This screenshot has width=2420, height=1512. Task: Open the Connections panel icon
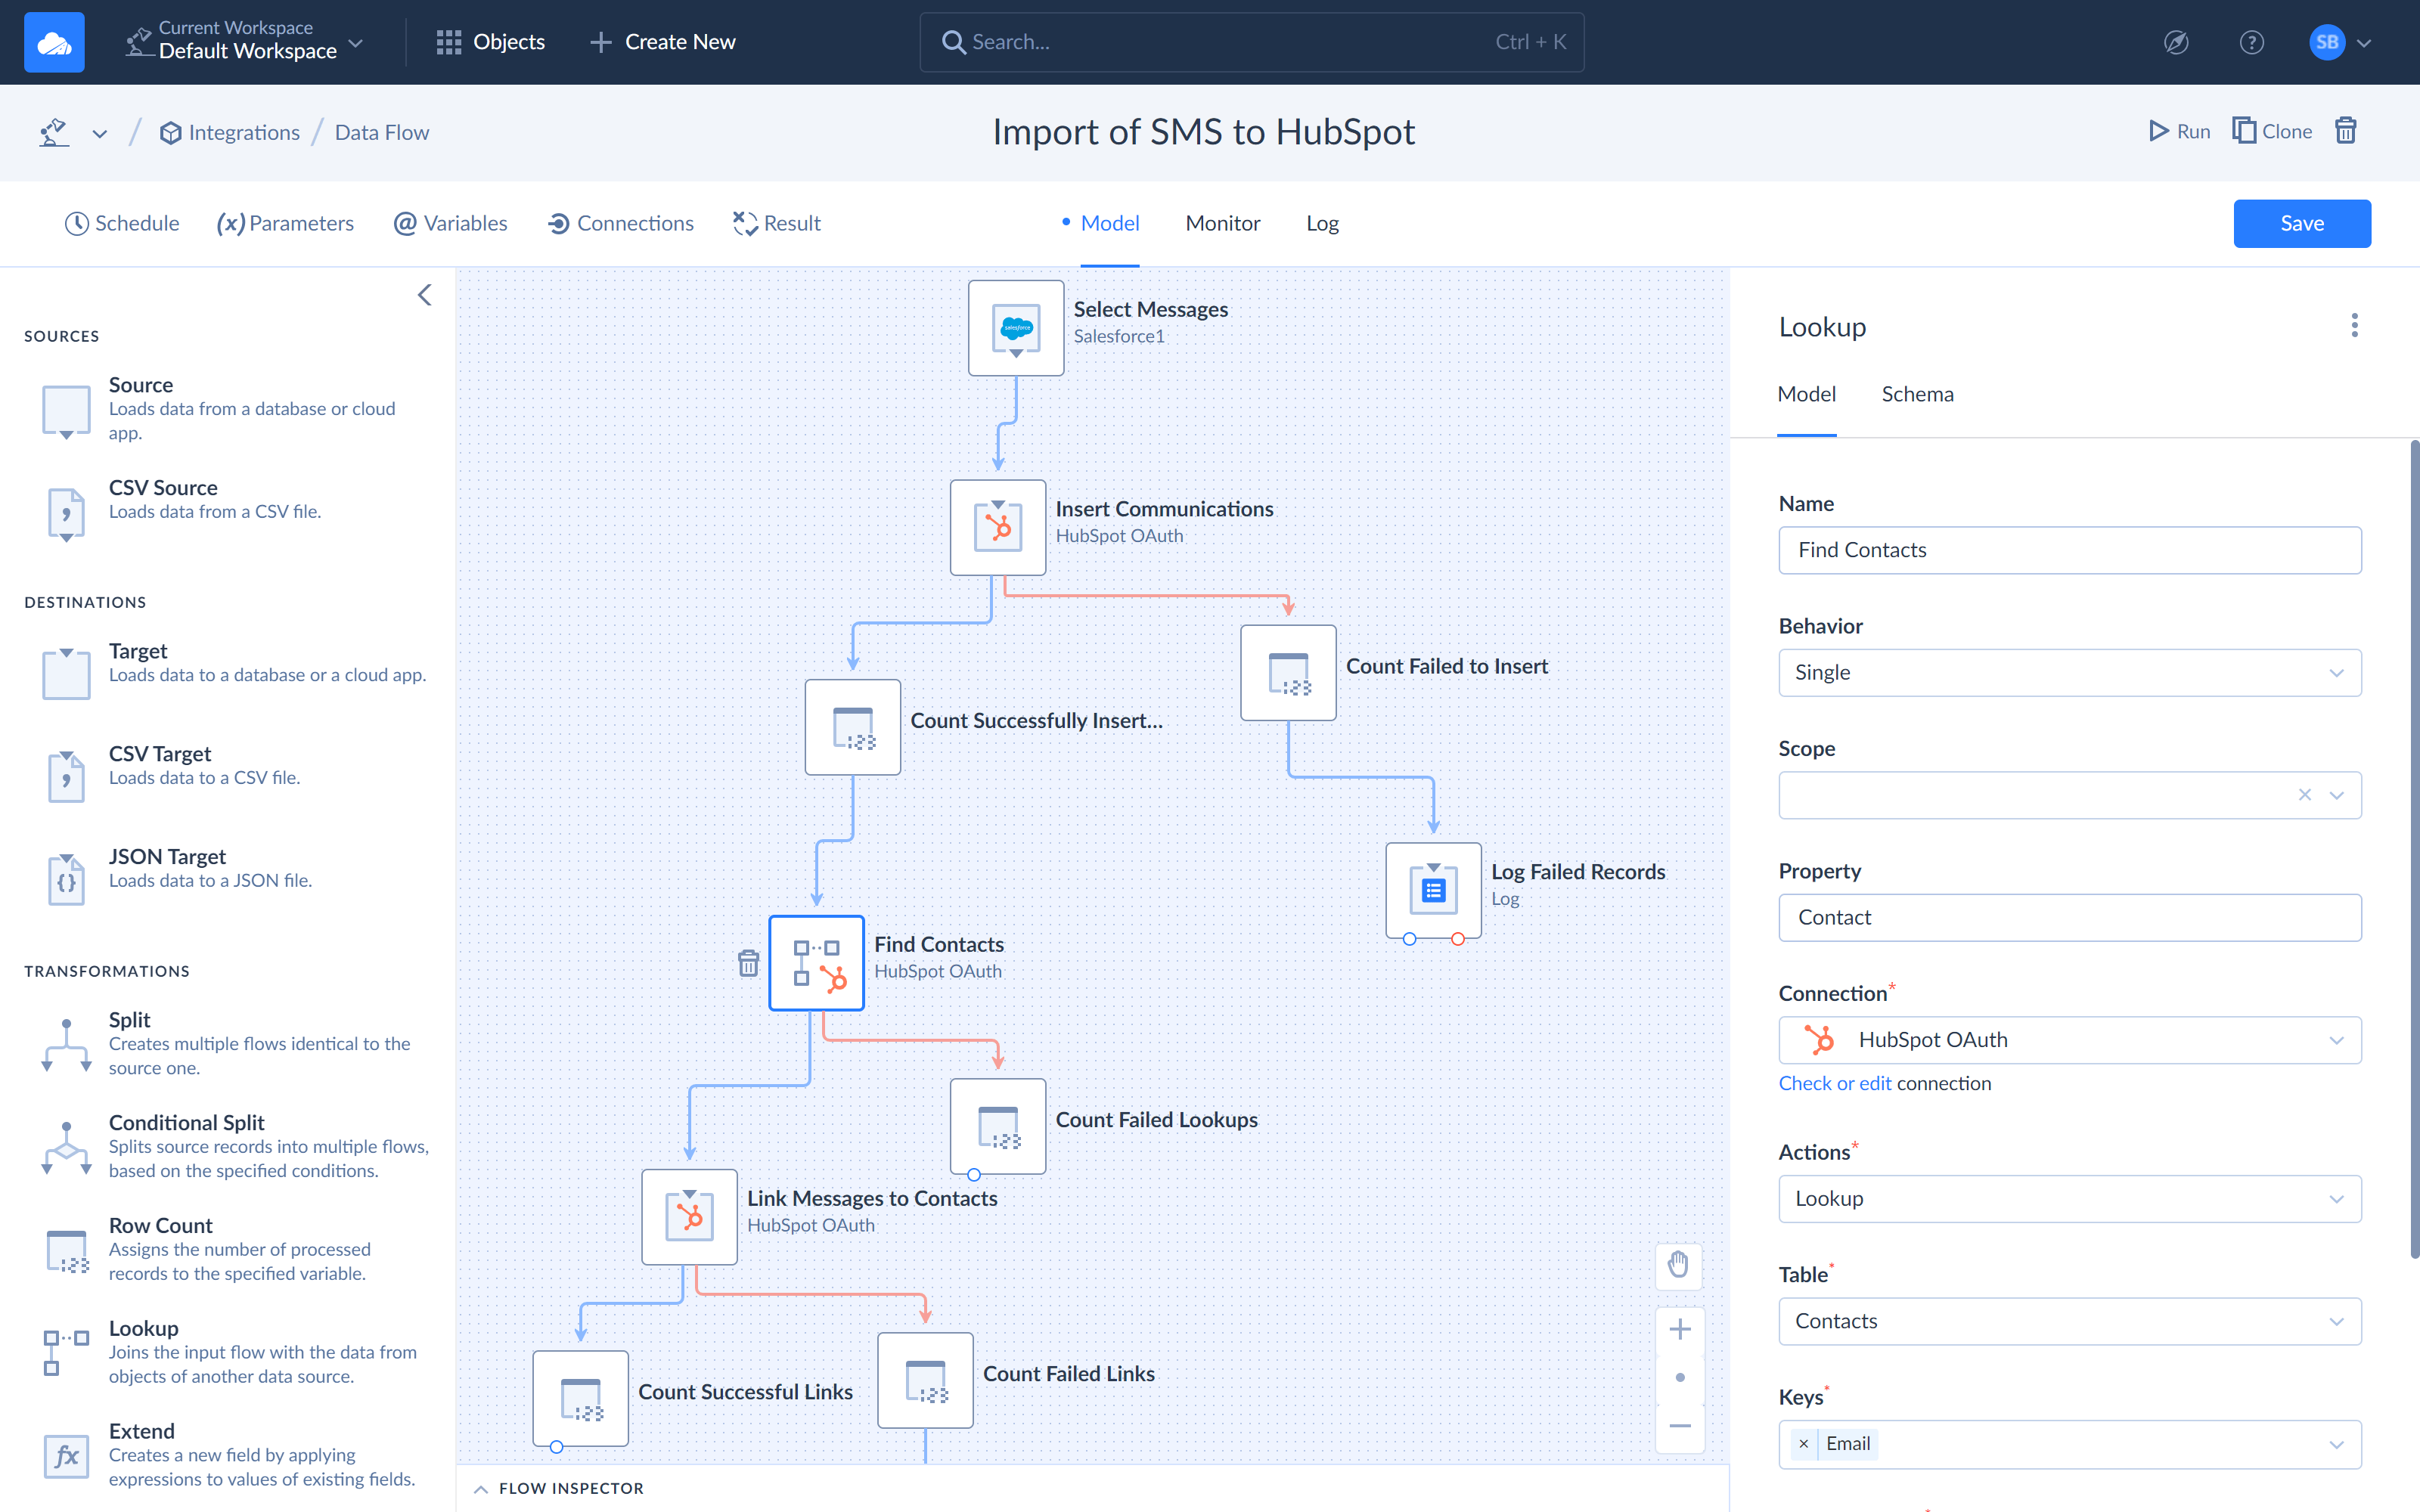coord(559,223)
